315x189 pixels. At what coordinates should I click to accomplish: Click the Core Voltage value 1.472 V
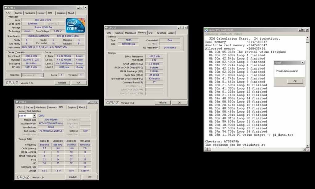point(58,31)
